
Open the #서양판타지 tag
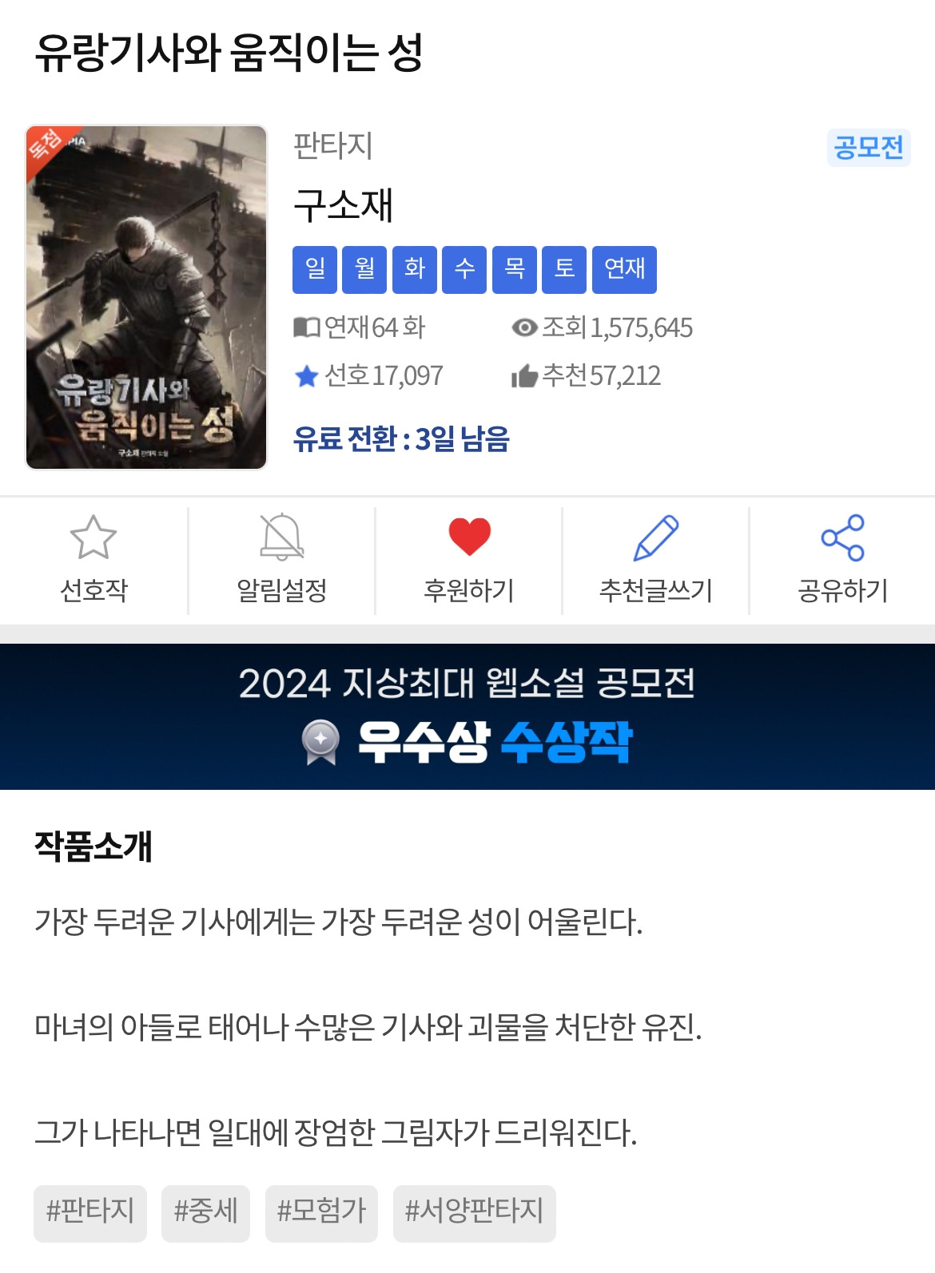pos(474,1213)
